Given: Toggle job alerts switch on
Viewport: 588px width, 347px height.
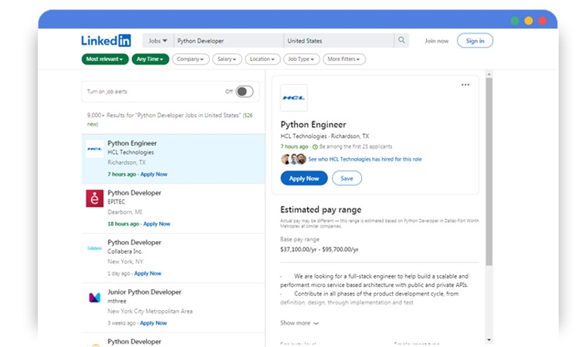Looking at the screenshot, I should [x=244, y=92].
